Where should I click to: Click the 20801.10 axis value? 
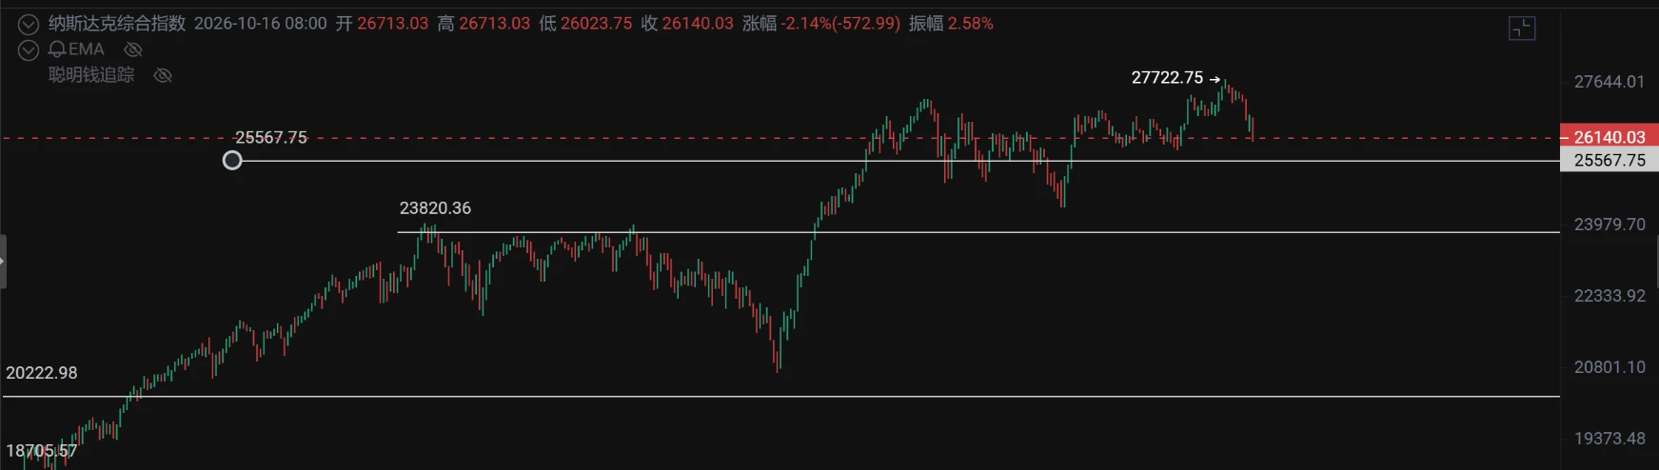point(1610,367)
